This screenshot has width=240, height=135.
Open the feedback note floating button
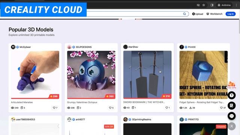[232, 106]
